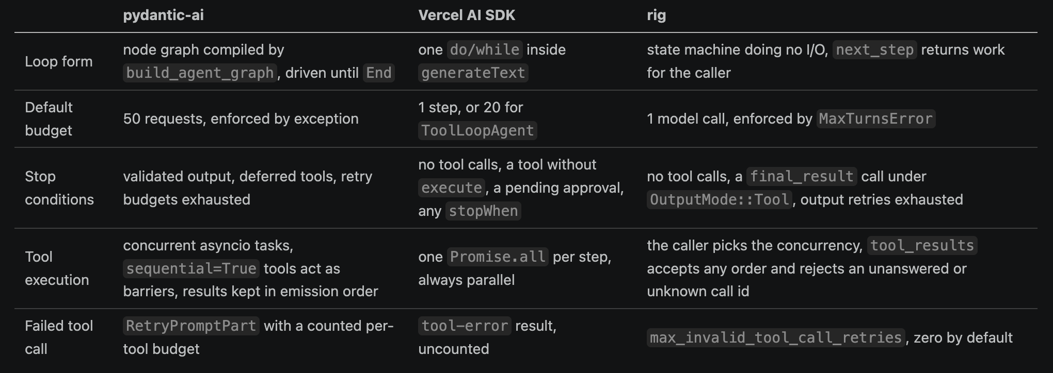
Task: Click the sequential=True code snippet
Action: 192,268
